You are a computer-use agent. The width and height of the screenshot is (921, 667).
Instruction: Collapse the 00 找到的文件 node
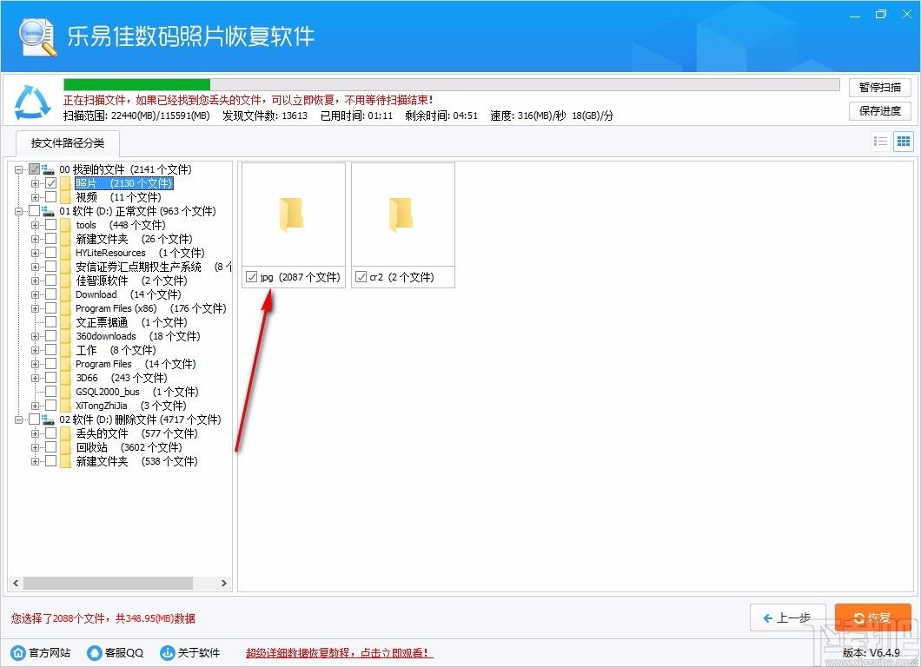point(18,169)
